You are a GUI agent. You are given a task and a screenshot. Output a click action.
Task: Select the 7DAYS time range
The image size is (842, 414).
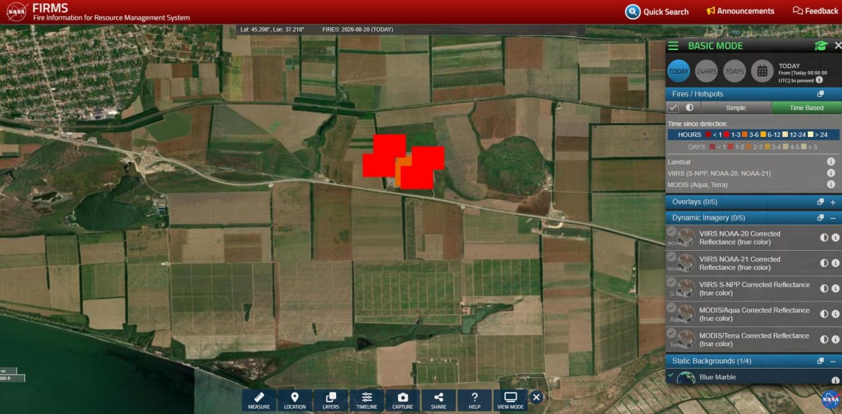pos(734,71)
